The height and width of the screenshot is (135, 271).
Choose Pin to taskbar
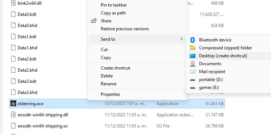114,5
